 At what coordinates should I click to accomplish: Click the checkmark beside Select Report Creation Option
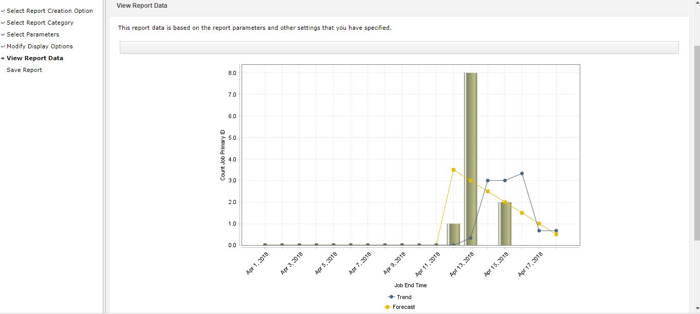tap(4, 11)
